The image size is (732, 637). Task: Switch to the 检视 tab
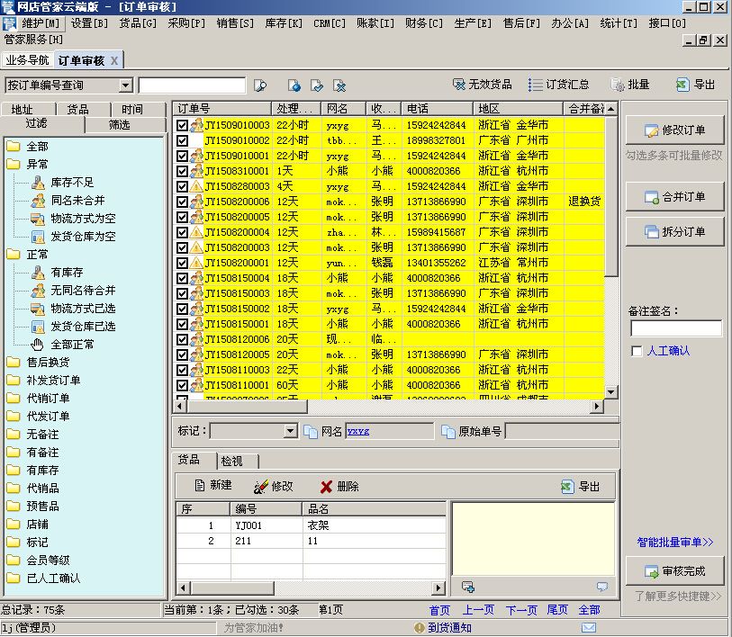pos(231,461)
